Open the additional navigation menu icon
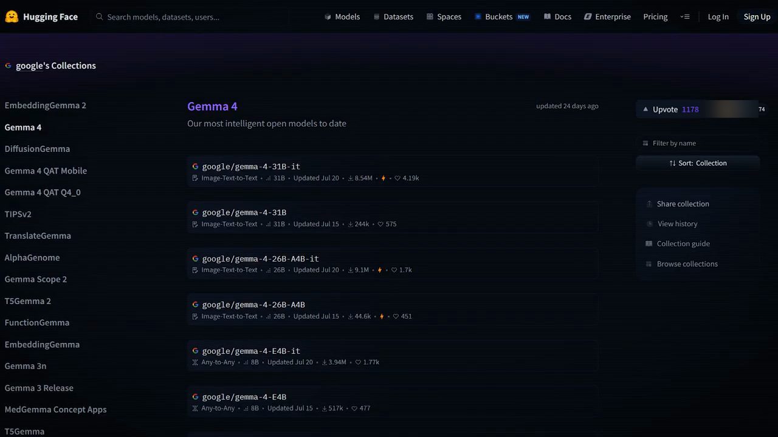Viewport: 778px width, 437px height. pyautogui.click(x=685, y=17)
